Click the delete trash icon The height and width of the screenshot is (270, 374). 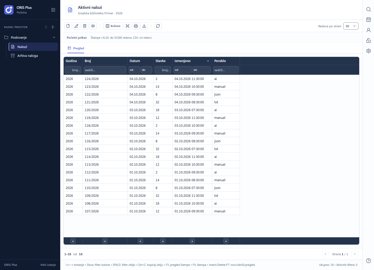[85, 26]
